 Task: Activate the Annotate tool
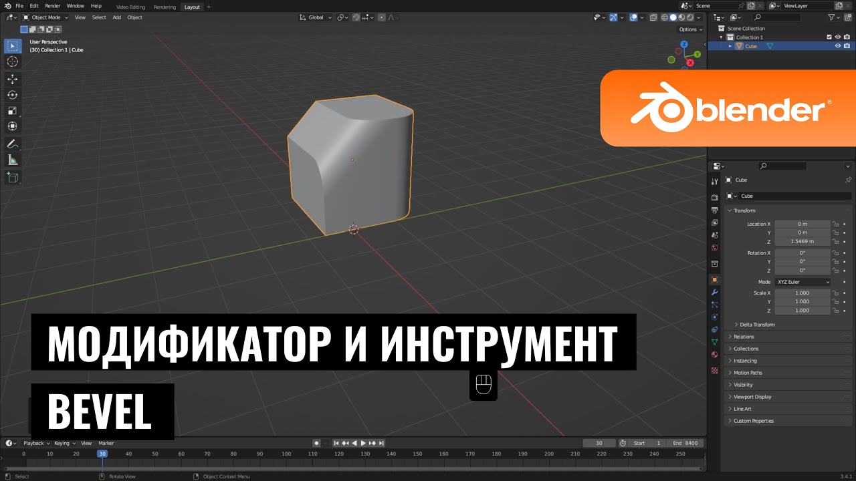pos(12,144)
